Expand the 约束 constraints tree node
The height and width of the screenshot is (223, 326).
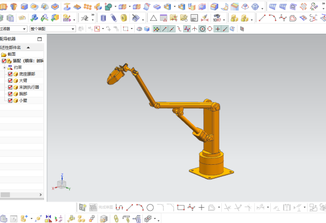tap(4, 67)
